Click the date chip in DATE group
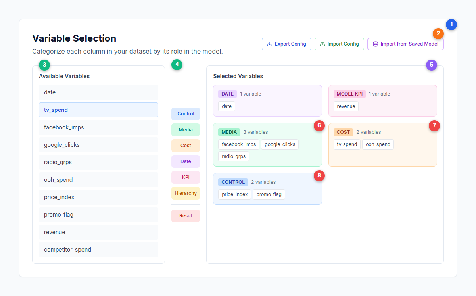This screenshot has width=476, height=296. 226,106
